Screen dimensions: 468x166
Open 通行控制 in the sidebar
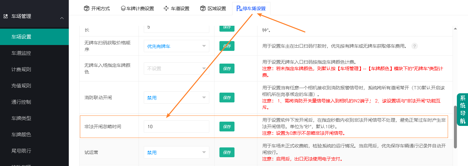[x=34, y=102]
